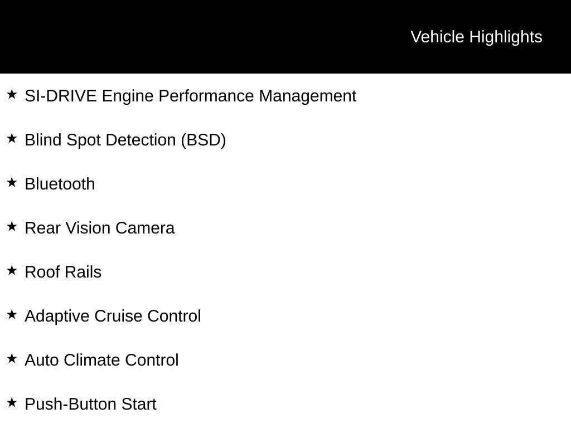Select the Auto Climate Control entry
Viewport: 571px width, 428px height.
[101, 360]
